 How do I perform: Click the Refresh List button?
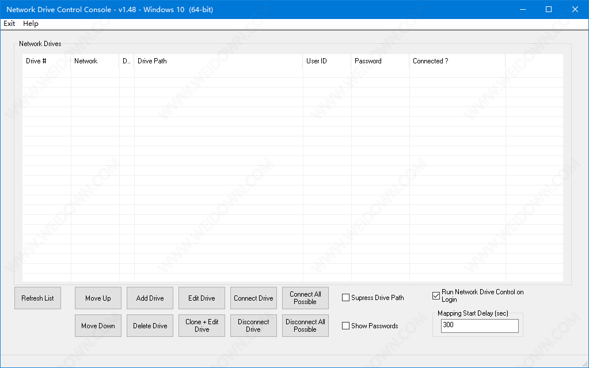click(x=37, y=298)
